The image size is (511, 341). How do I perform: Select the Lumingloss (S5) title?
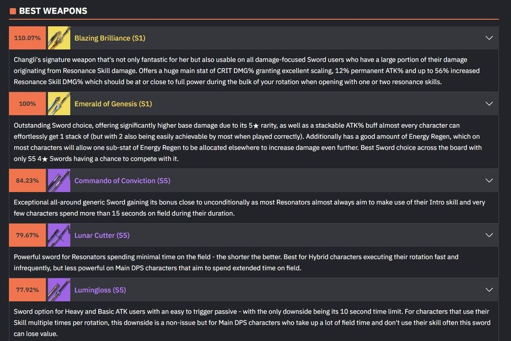[x=100, y=290]
